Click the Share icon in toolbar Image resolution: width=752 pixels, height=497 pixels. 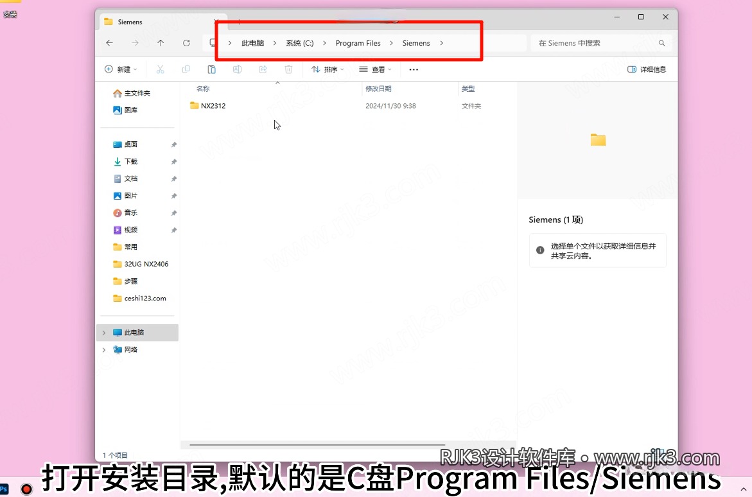pos(263,69)
